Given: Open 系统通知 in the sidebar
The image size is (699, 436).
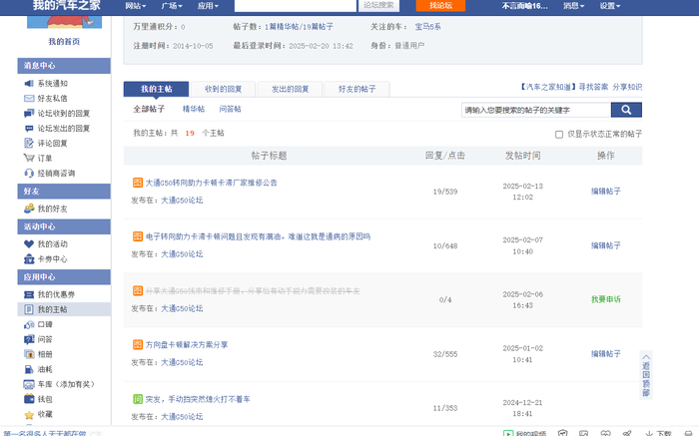Looking at the screenshot, I should (52, 84).
